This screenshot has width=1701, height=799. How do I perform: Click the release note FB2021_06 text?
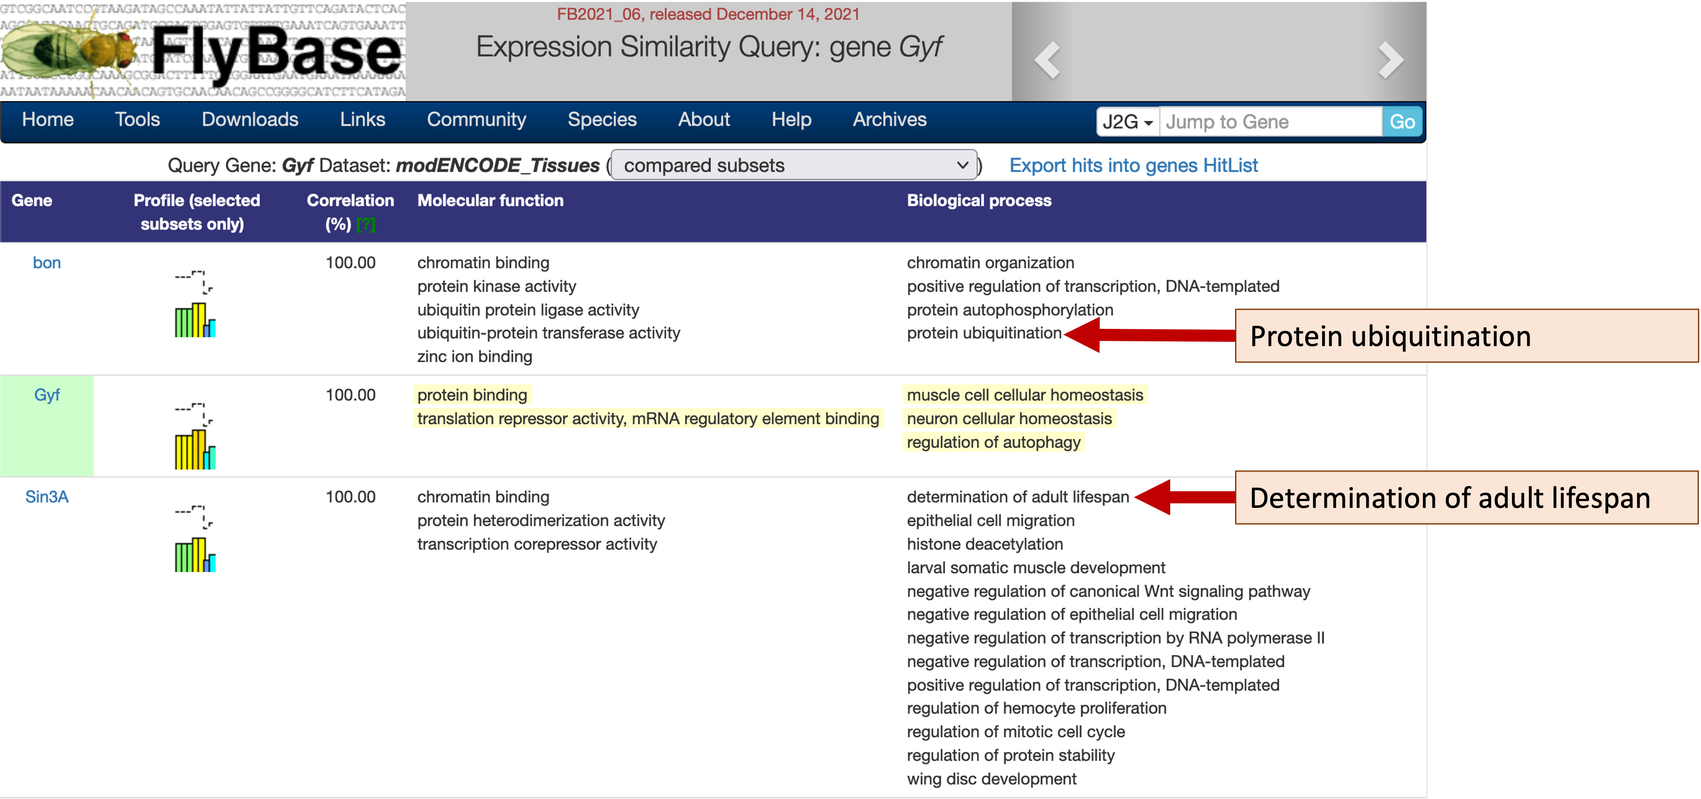[x=708, y=14]
